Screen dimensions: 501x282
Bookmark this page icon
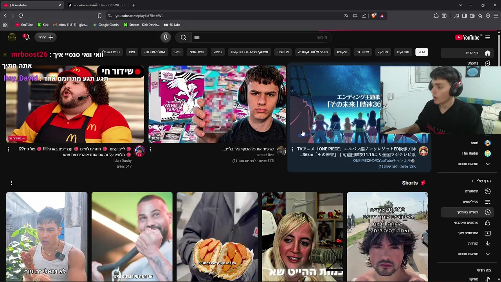(99, 16)
